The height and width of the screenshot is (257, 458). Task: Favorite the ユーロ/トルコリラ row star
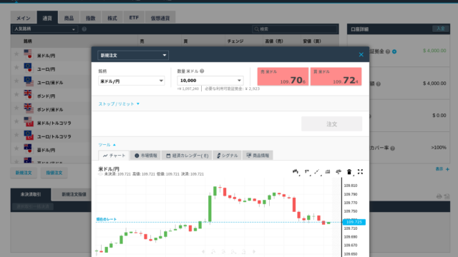point(16,135)
